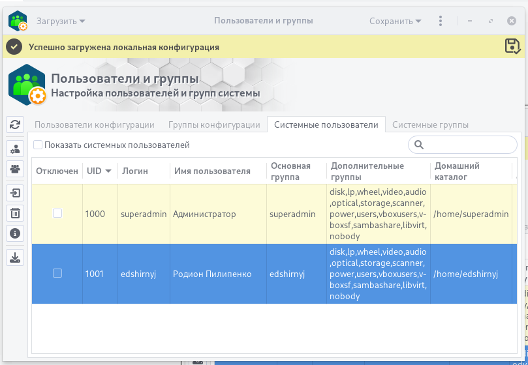Click the download icon in the sidebar

tap(15, 257)
